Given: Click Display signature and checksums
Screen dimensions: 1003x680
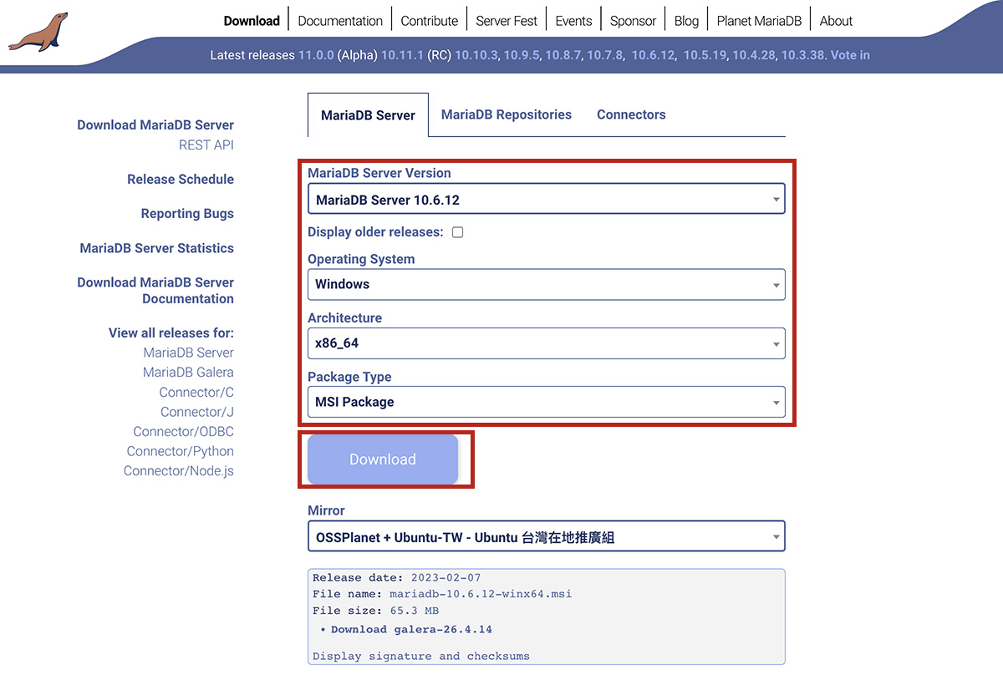Looking at the screenshot, I should click(421, 656).
